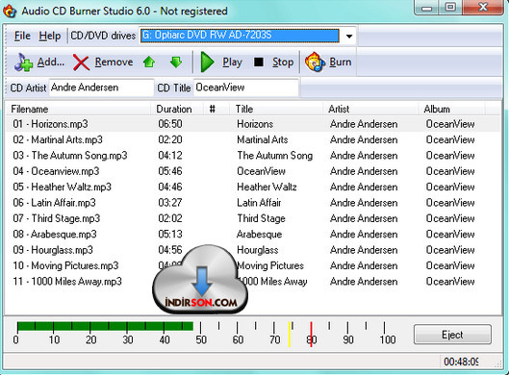
Task: Move track up with green up arrow
Action: coord(149,62)
